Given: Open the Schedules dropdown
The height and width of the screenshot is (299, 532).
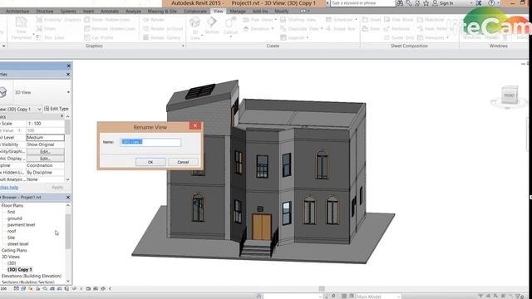Looking at the screenshot, I should pos(342,20).
